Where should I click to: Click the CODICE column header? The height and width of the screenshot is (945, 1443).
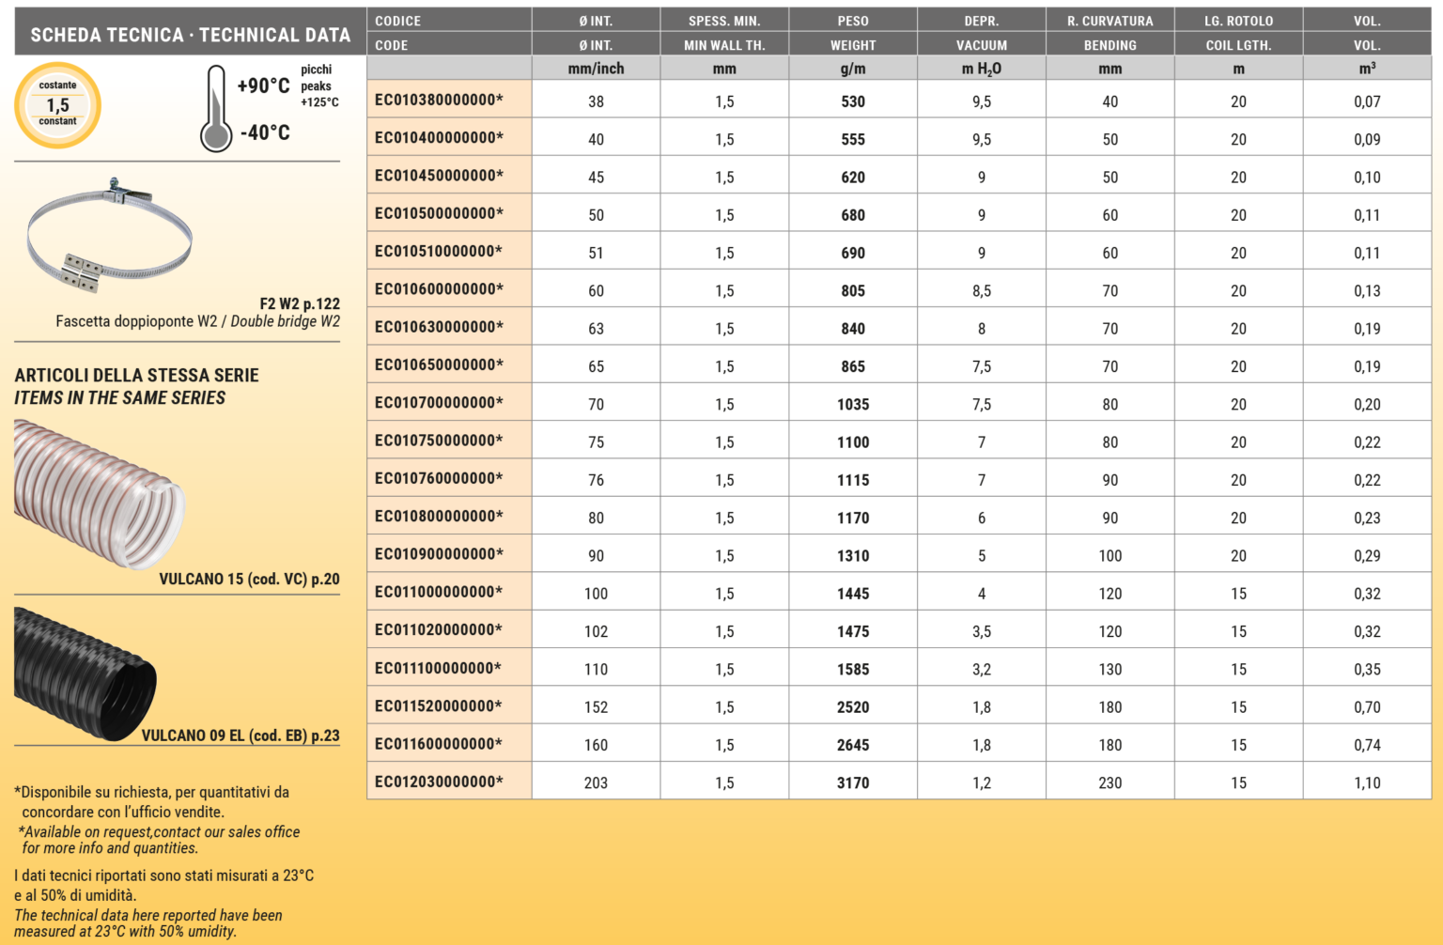click(398, 21)
